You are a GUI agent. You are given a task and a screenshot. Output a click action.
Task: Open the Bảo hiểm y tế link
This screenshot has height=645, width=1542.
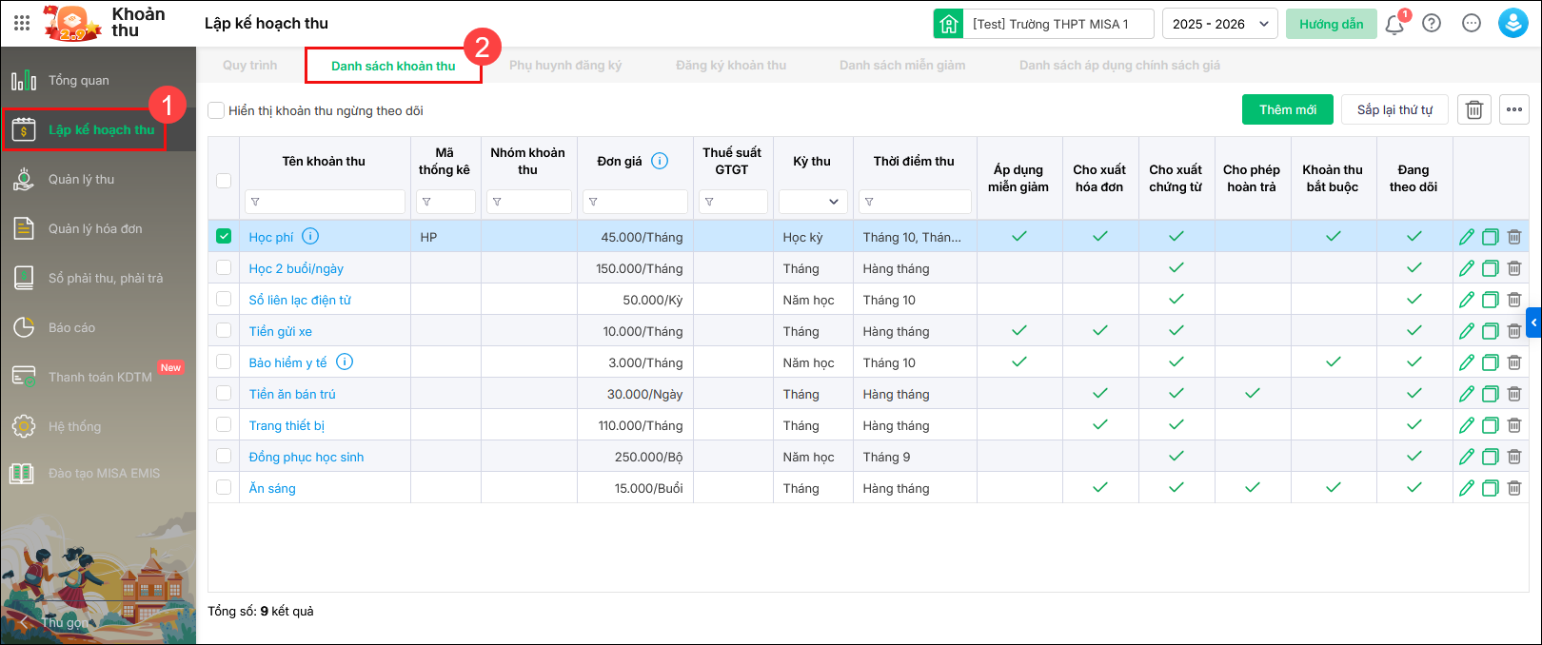(x=287, y=362)
